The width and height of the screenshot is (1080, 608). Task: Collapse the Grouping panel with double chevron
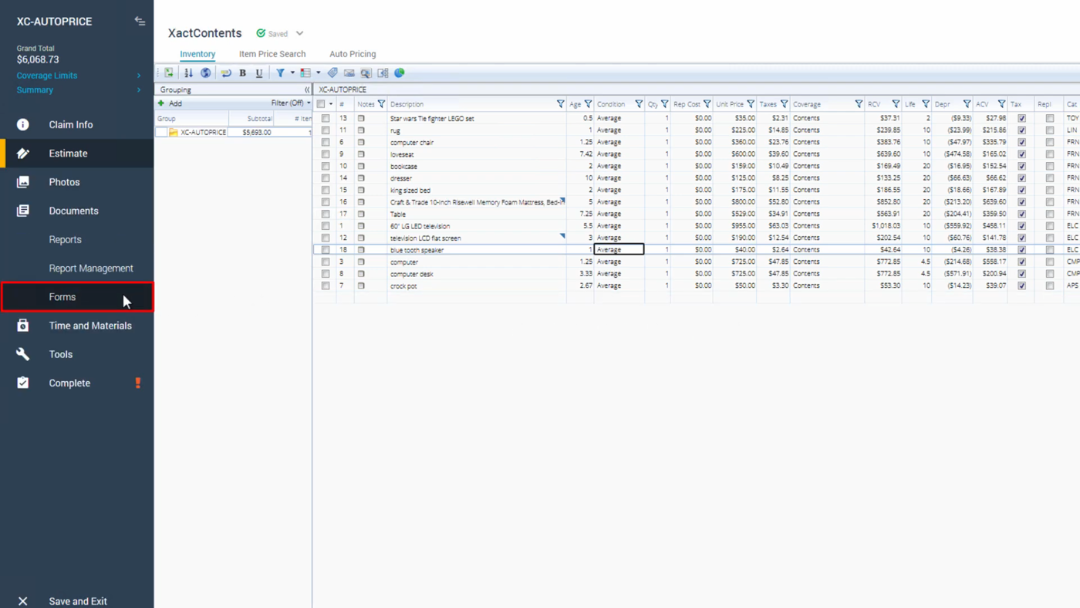pyautogui.click(x=307, y=90)
